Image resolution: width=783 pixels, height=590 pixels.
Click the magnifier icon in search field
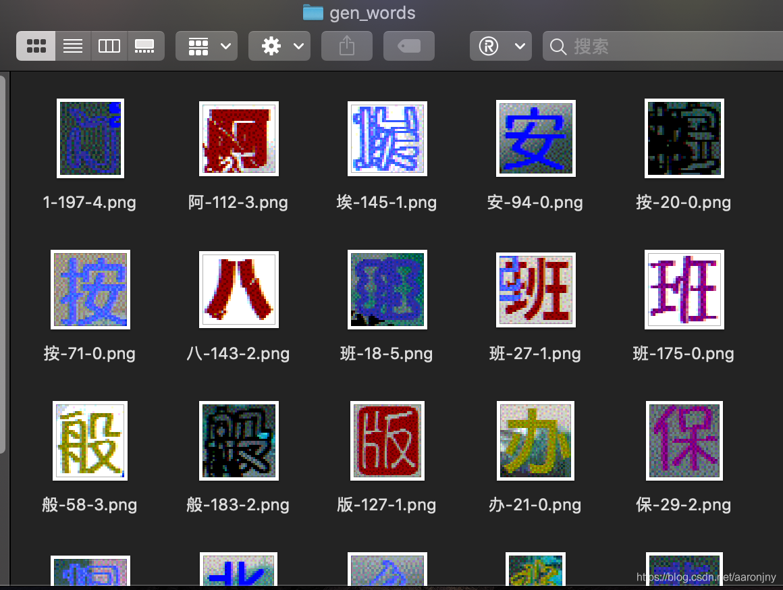[558, 47]
